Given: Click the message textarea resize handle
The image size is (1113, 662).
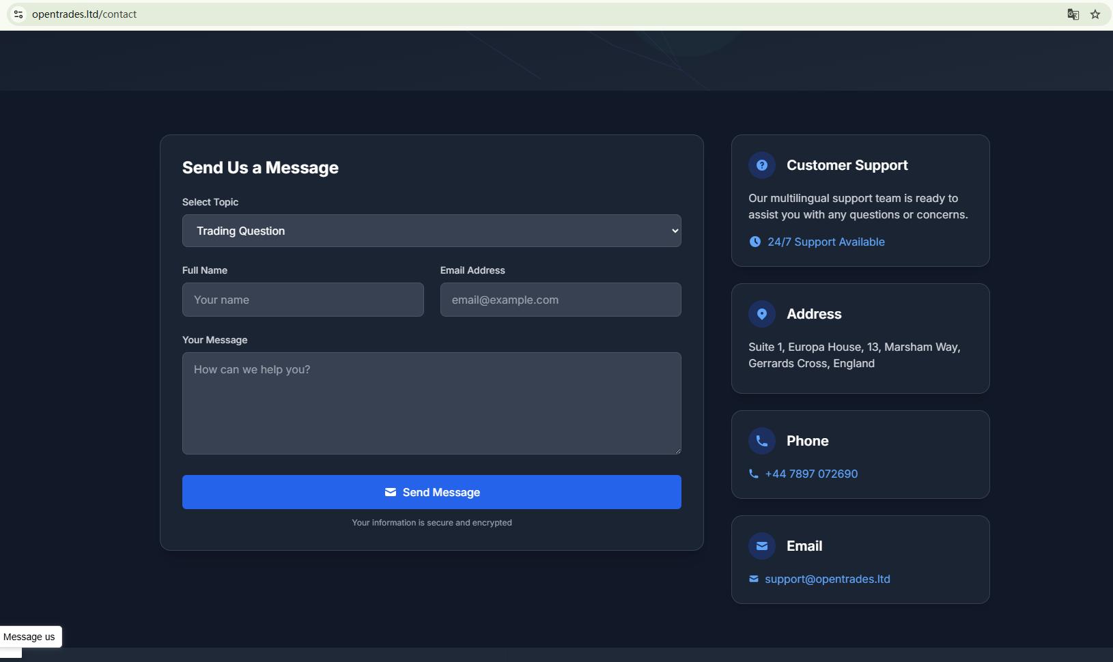Looking at the screenshot, I should (x=677, y=450).
